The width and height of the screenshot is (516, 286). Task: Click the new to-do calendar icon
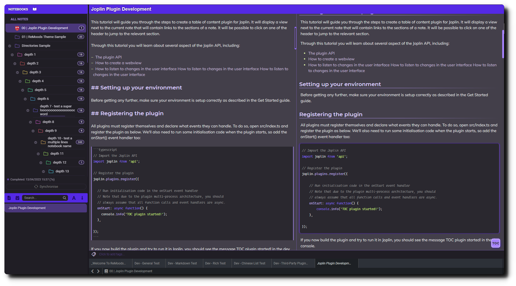click(17, 198)
